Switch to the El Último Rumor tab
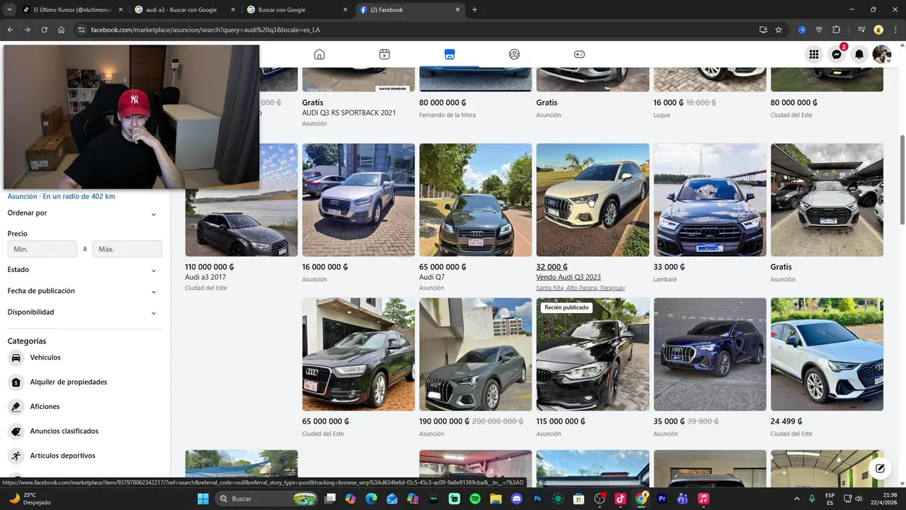 click(73, 10)
